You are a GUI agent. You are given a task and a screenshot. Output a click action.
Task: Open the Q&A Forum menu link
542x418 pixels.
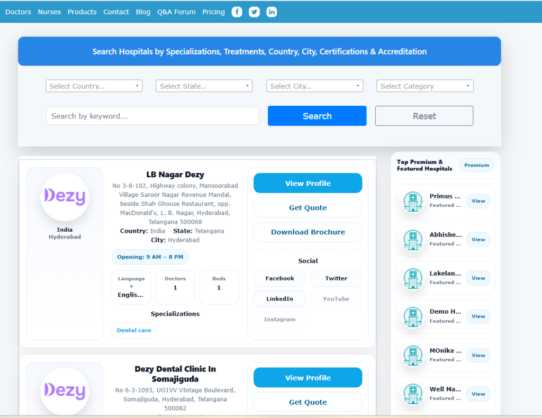(x=176, y=12)
